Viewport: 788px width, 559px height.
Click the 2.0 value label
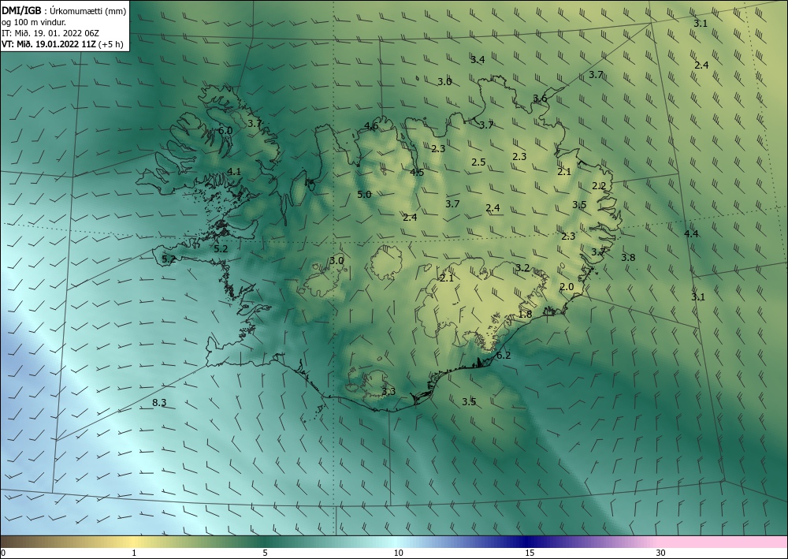pos(567,286)
